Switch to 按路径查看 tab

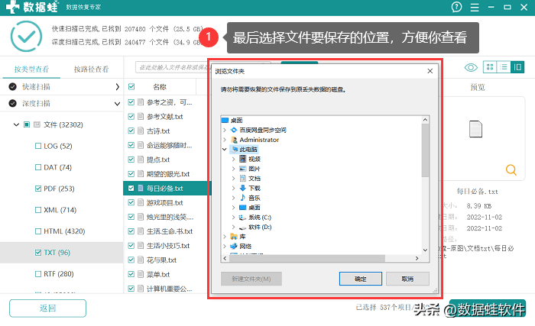(x=91, y=69)
